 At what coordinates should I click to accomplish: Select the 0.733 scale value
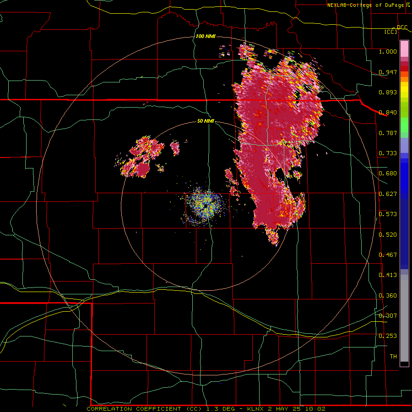coord(388,153)
